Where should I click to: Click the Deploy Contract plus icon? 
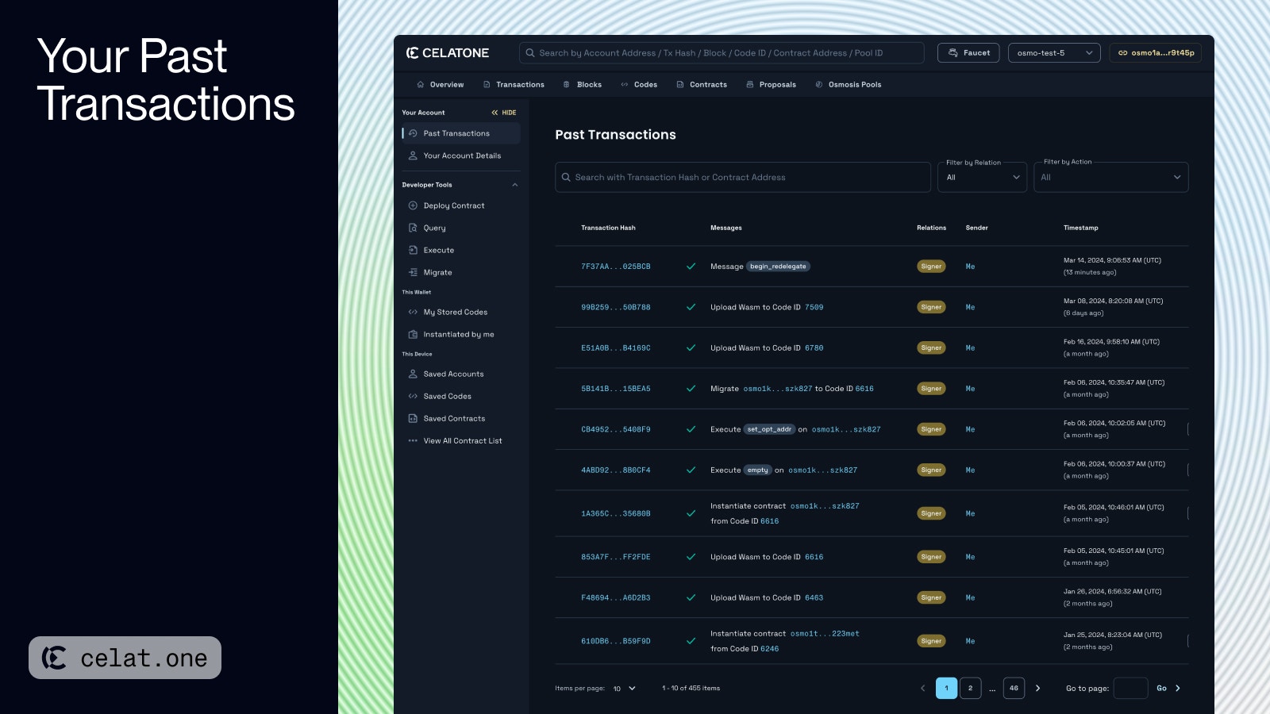(x=413, y=205)
